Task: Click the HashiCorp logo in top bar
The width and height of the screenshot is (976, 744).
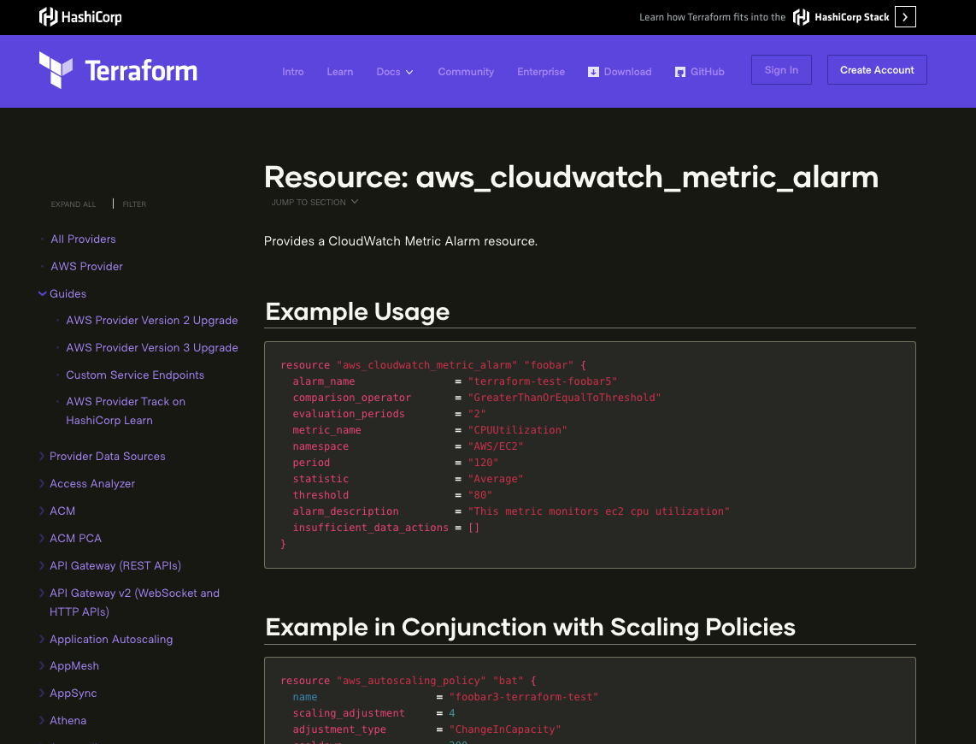Action: click(x=80, y=17)
